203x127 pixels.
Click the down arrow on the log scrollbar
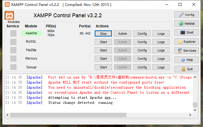(195, 110)
